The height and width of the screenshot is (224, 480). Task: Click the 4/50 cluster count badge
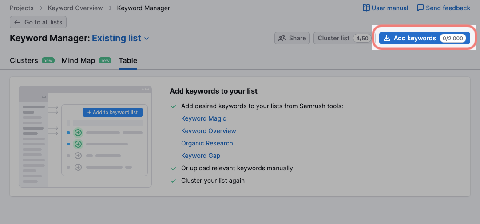[x=362, y=38]
